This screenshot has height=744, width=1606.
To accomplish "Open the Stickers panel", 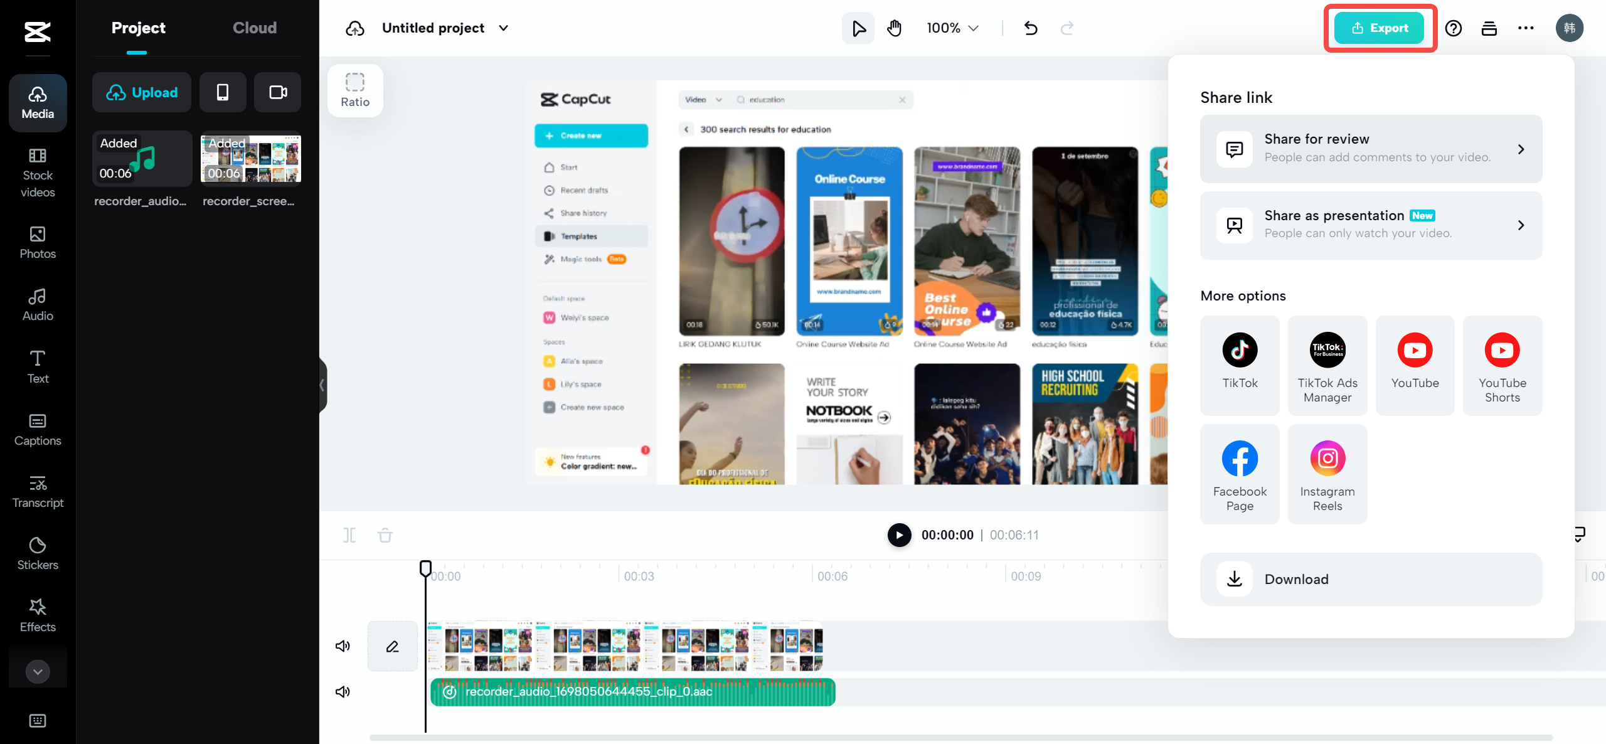I will (38, 554).
